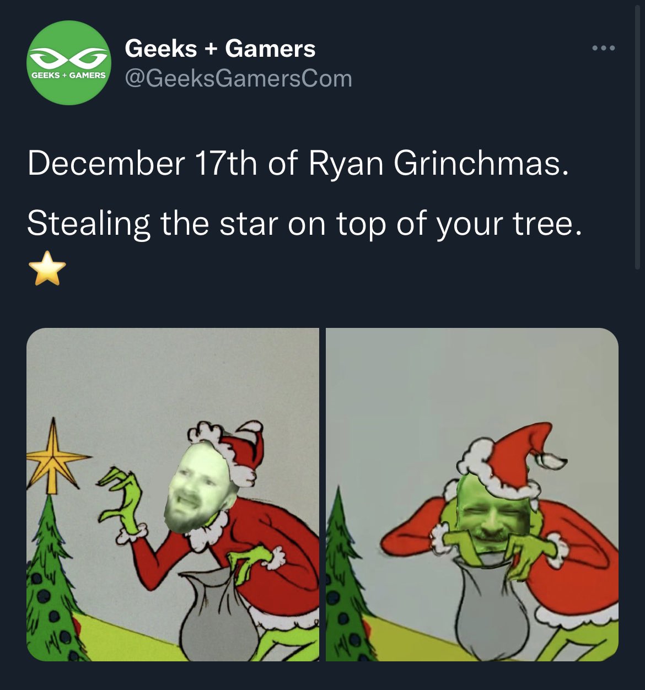This screenshot has height=690, width=645.
Task: Click the star emoji below the tweet text
Action: pyautogui.click(x=47, y=268)
